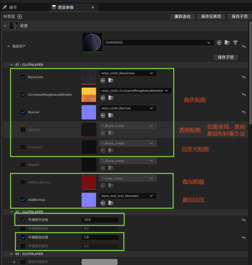
Task: Open filter options icon beside ClothSilk02
Action: click(x=235, y=42)
